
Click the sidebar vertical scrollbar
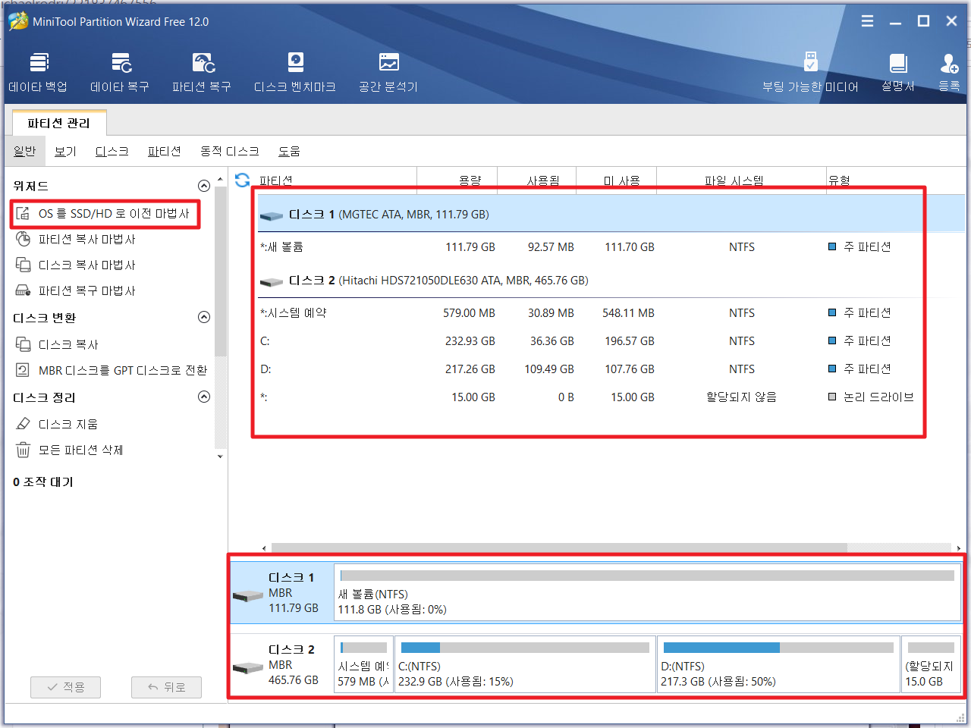(221, 271)
